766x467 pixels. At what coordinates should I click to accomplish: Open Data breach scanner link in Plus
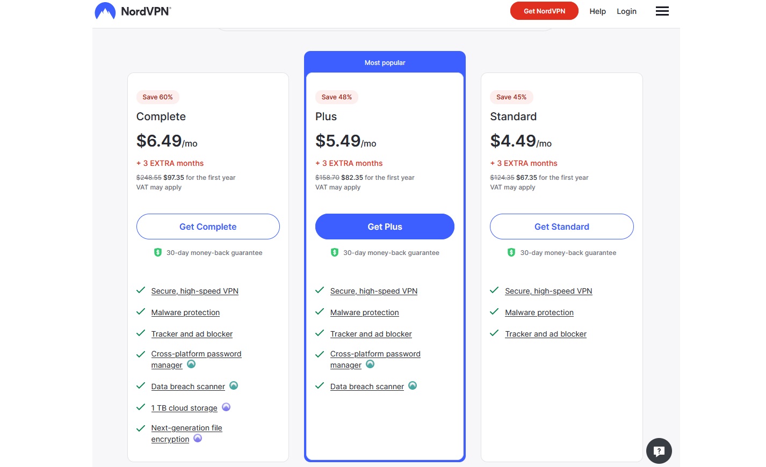(367, 386)
